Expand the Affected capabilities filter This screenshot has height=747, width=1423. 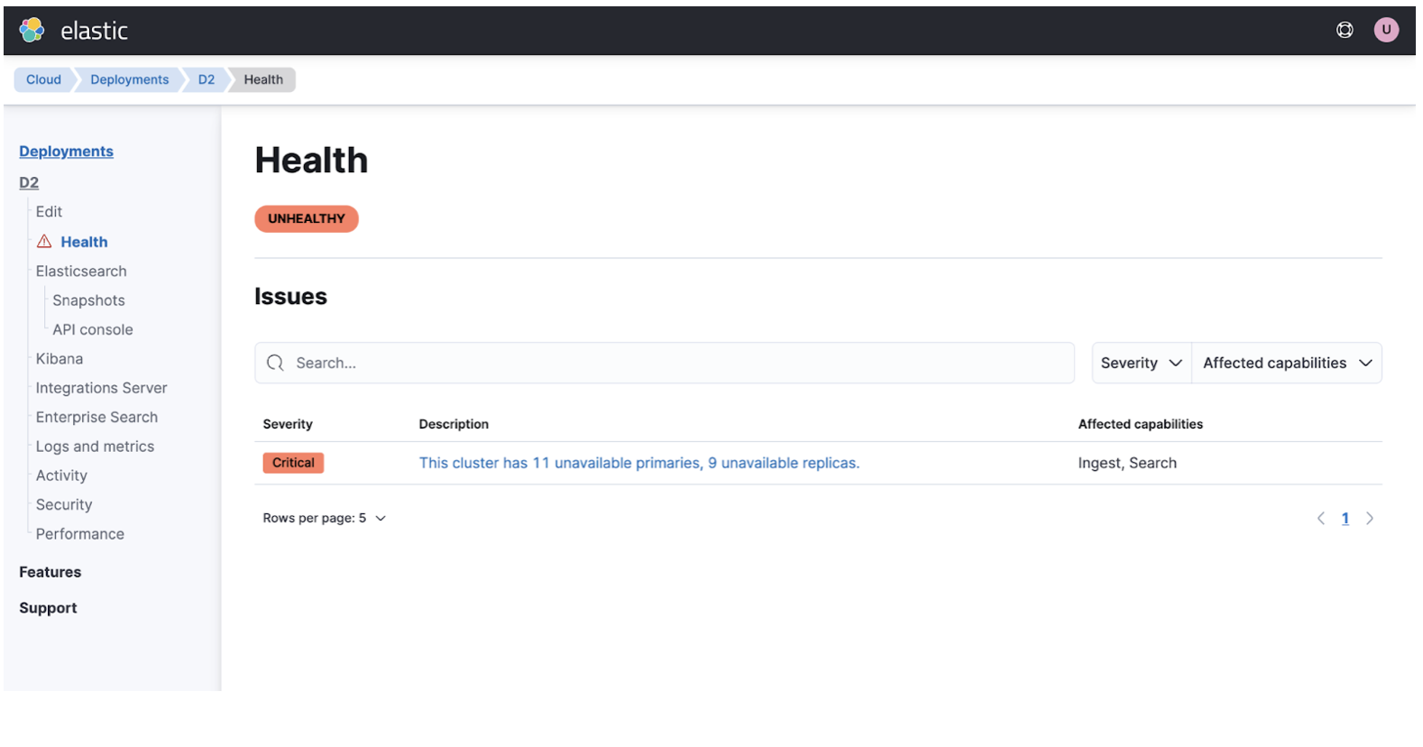(x=1287, y=363)
